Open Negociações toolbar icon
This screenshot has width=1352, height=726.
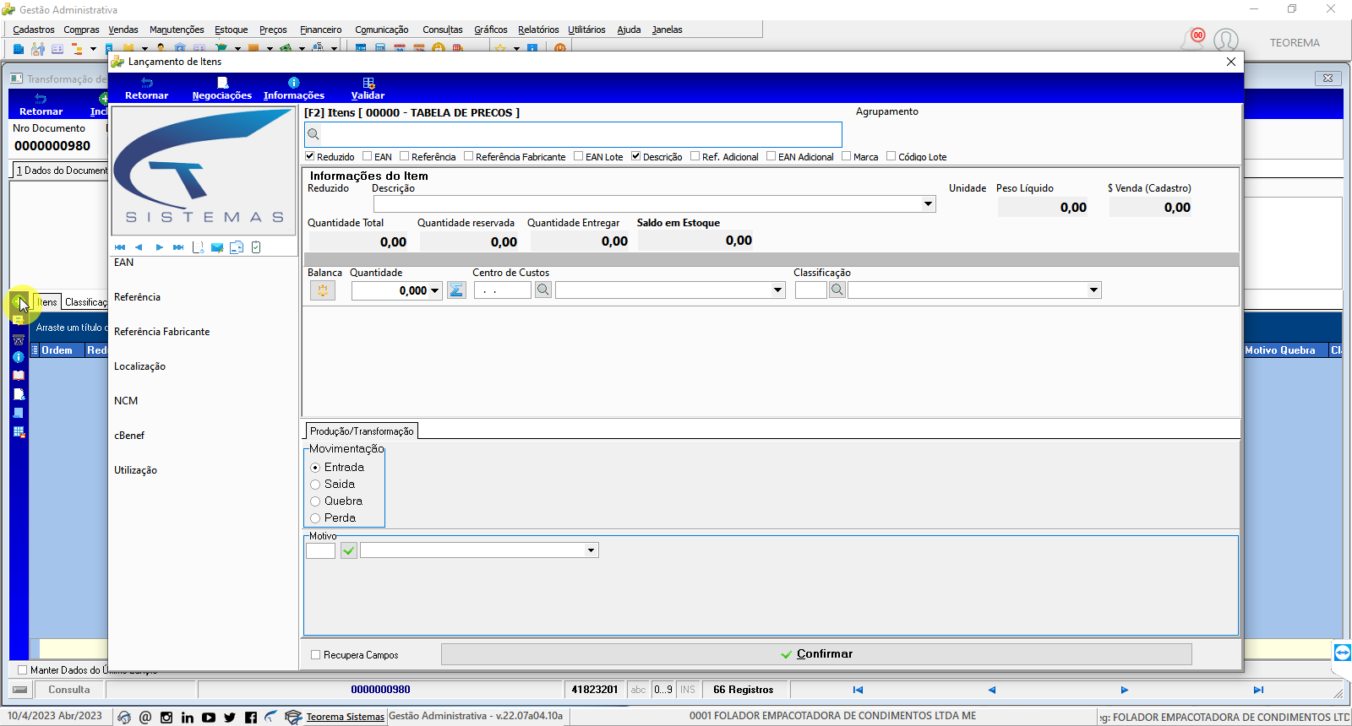click(222, 83)
